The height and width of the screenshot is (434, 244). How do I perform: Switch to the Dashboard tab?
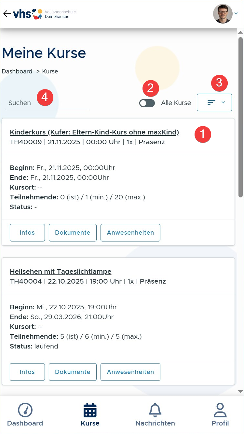coord(25,415)
